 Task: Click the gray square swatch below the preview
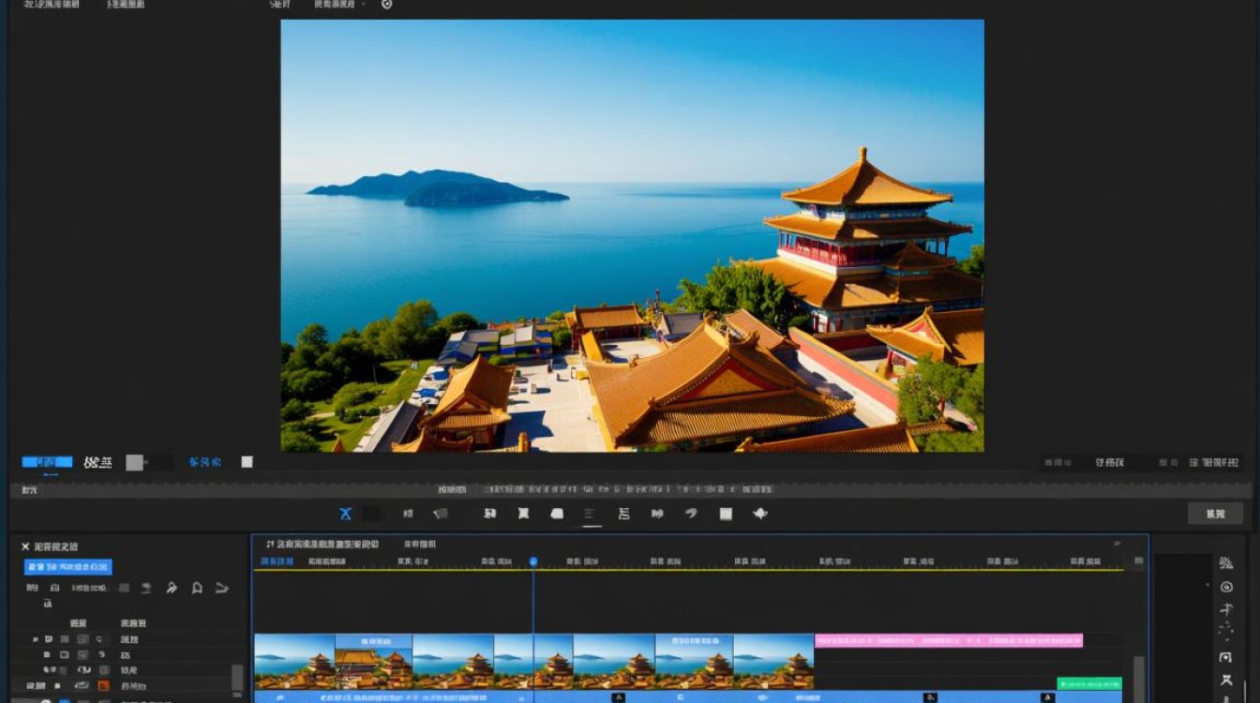[x=135, y=462]
